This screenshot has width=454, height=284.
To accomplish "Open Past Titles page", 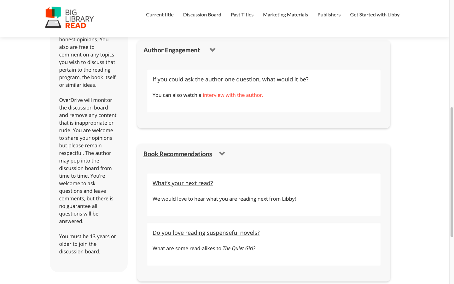I will click(242, 15).
